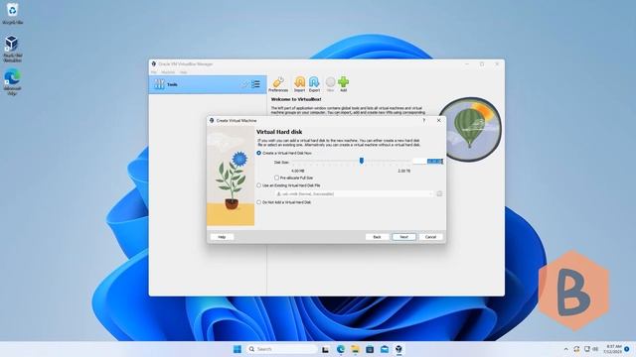Open the Machine menu in VirtualBox Manager
The width and height of the screenshot is (636, 357).
point(168,72)
